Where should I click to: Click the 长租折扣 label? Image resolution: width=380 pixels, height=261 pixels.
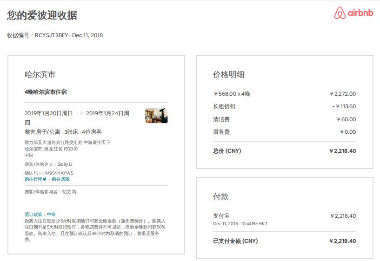[224, 106]
